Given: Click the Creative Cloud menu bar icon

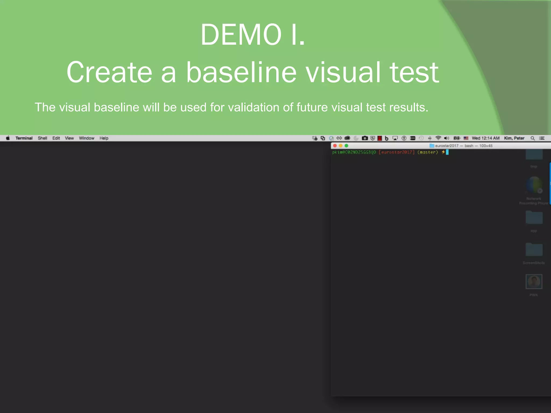Looking at the screenshot, I should click(347, 138).
